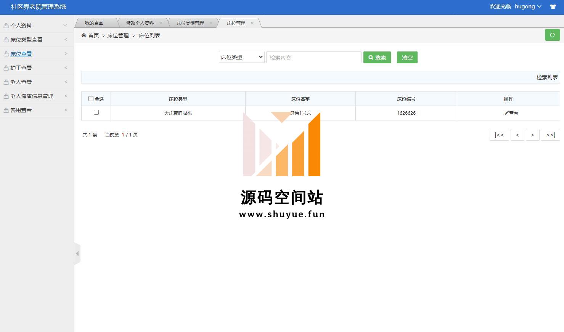Expand the 床位查看 sidebar arrow
This screenshot has width=564, height=332.
click(x=66, y=53)
